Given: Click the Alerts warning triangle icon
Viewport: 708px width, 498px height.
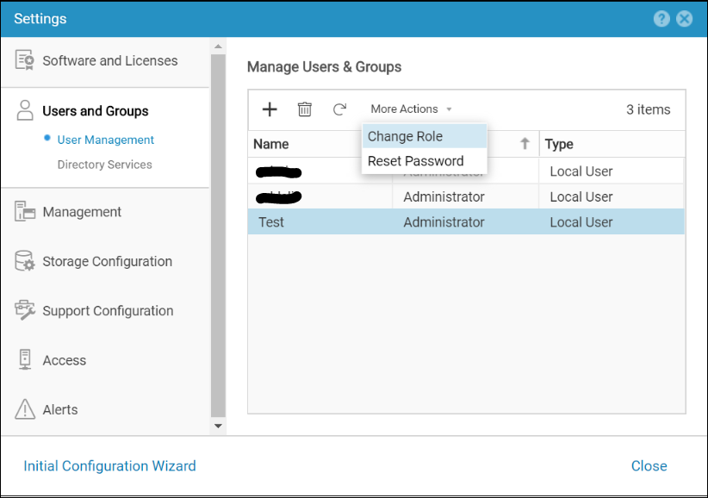Looking at the screenshot, I should tap(25, 409).
